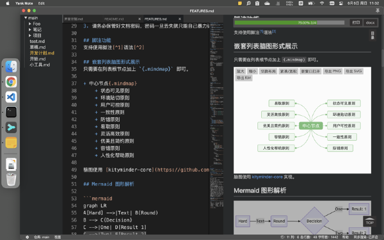
Task: Click the blue arrow app icon in the Dock
Action: (x=11, y=127)
